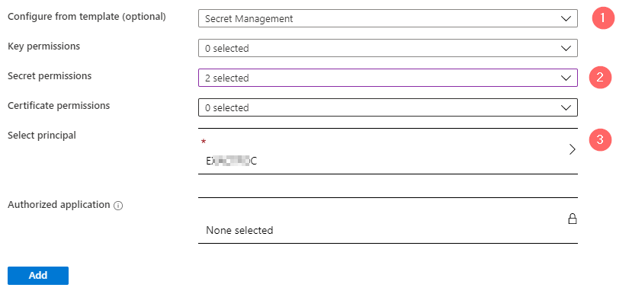Click the Add button
Viewport: 632px width, 294px height.
coord(38,276)
